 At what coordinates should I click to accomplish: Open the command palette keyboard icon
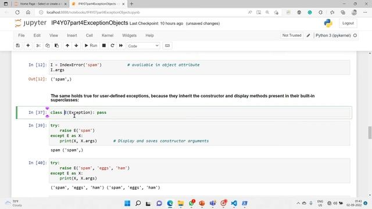[x=167, y=45]
